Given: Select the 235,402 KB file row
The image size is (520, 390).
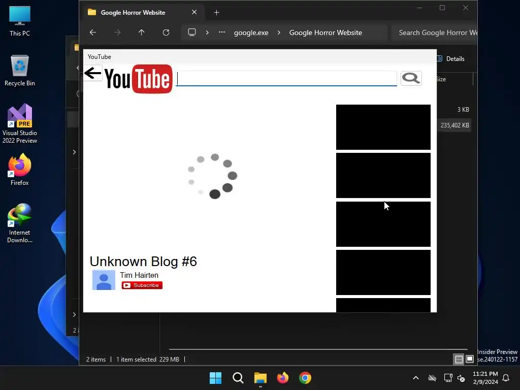Looking at the screenshot, I should pos(454,125).
